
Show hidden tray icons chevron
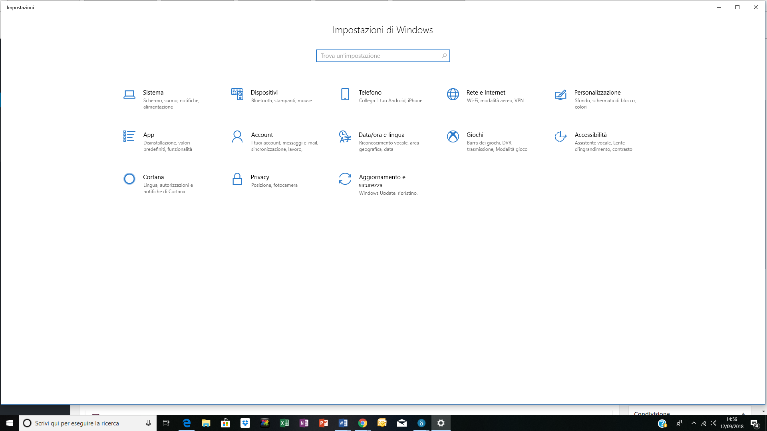[694, 423]
